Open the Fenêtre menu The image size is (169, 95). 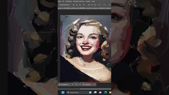pyautogui.click(x=88, y=1)
